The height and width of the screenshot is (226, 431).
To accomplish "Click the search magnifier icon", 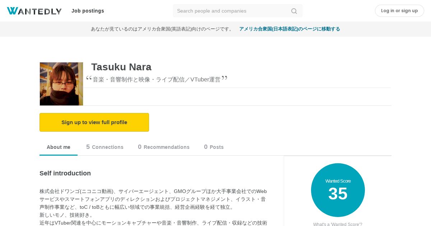I will point(294,11).
